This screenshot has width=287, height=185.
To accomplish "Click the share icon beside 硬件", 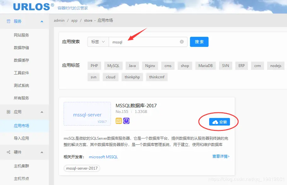I will [9, 152].
